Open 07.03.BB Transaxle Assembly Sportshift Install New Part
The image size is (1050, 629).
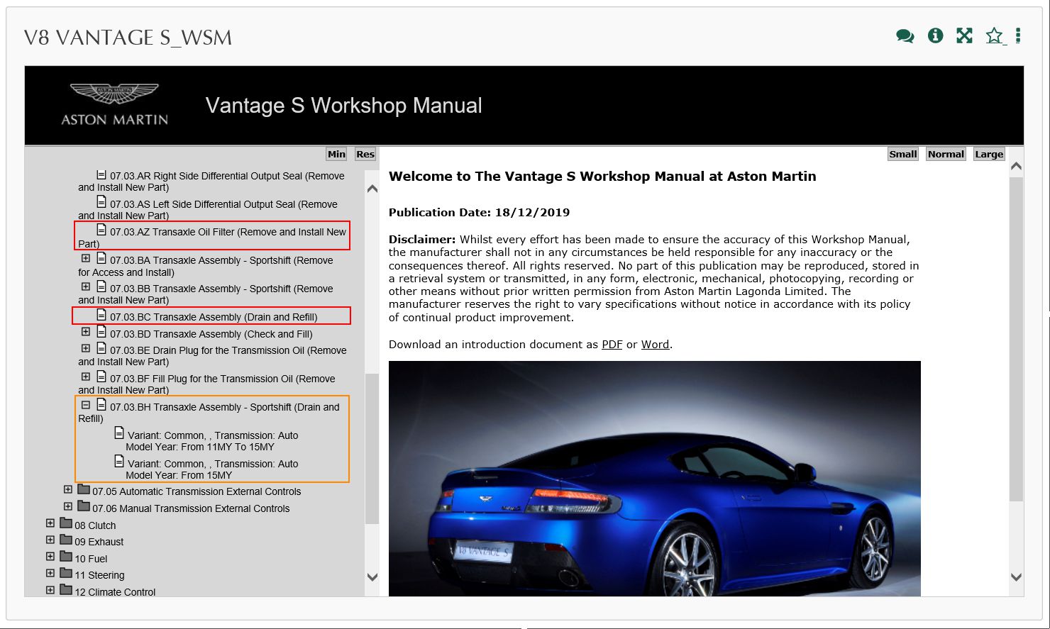click(206, 294)
